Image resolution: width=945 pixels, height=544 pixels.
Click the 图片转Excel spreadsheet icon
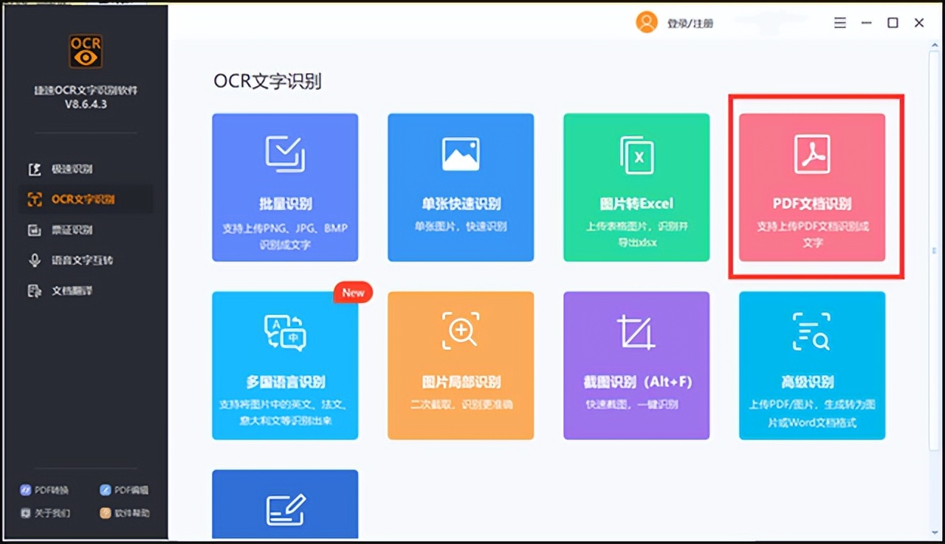(x=636, y=155)
